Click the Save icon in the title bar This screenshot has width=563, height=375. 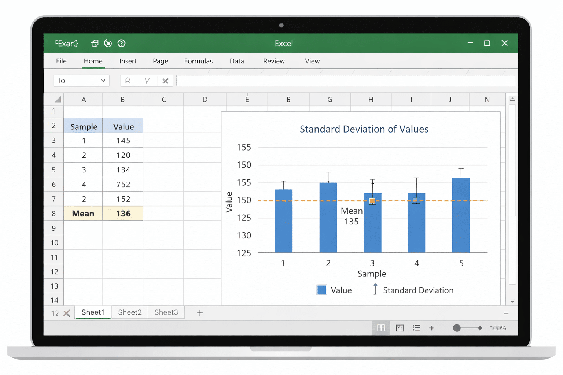(x=95, y=43)
